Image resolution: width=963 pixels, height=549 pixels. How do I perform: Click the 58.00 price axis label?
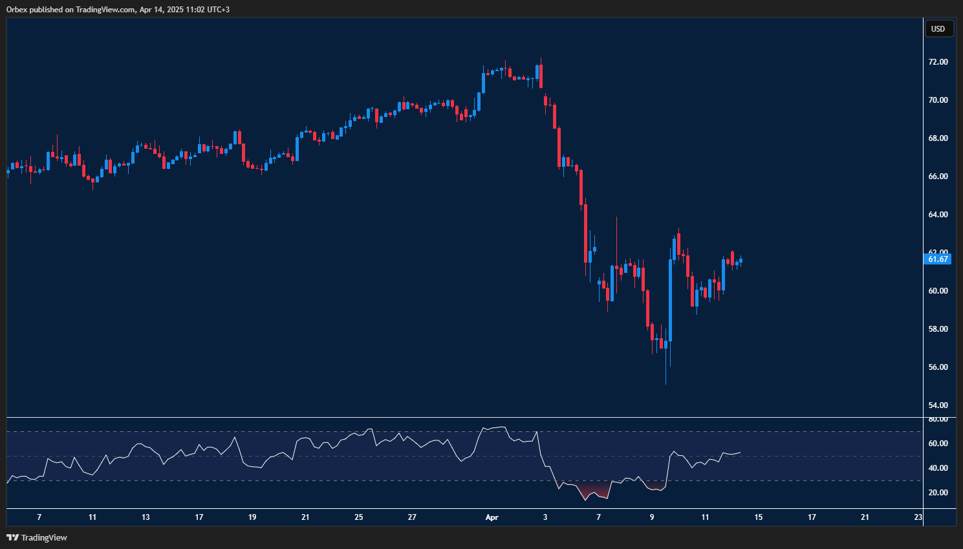[938, 329]
